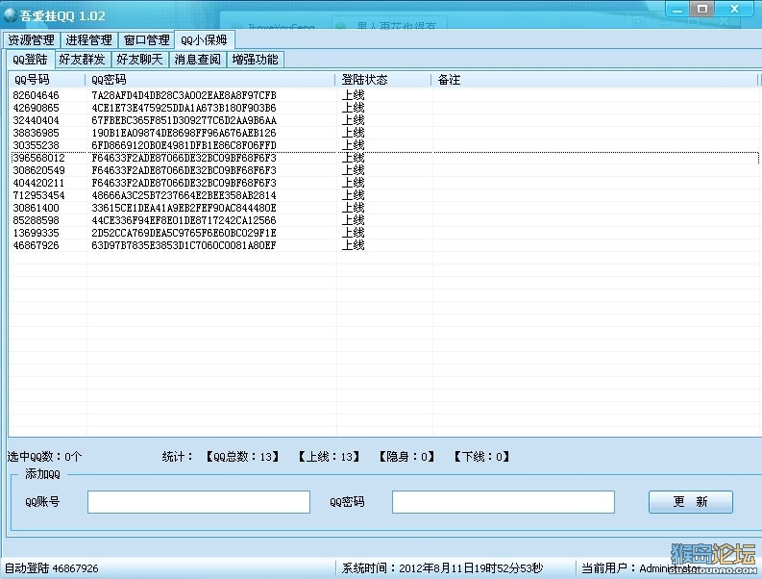Minimize the 吾爱挂QQ window
This screenshot has width=762, height=579.
[x=677, y=10]
